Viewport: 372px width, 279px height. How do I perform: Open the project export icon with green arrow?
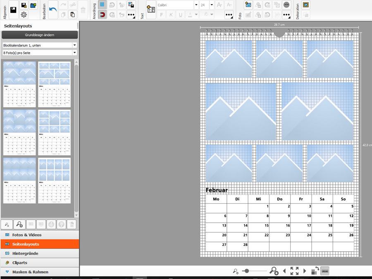(33, 5)
